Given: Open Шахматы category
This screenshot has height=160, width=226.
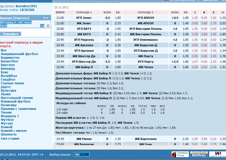Looking at the screenshot, I should click(x=9, y=134).
